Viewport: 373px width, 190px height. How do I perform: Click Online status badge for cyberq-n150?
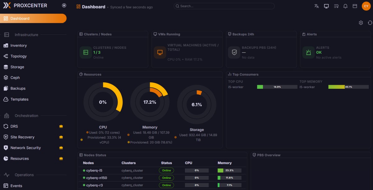point(166,178)
